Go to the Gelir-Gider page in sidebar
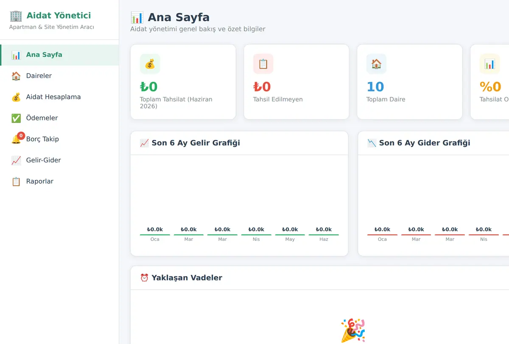Image resolution: width=509 pixels, height=344 pixels. tap(59, 160)
